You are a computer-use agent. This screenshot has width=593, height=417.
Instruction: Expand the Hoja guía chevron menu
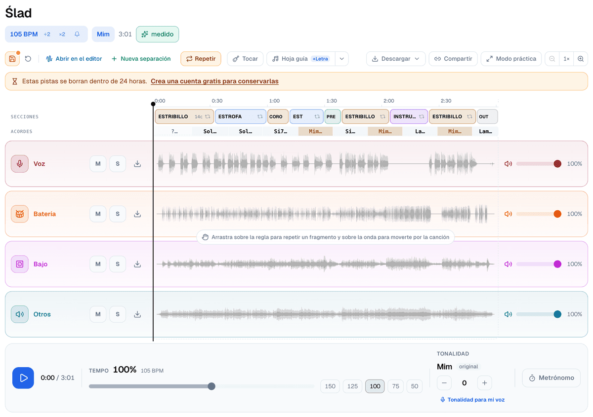[341, 59]
